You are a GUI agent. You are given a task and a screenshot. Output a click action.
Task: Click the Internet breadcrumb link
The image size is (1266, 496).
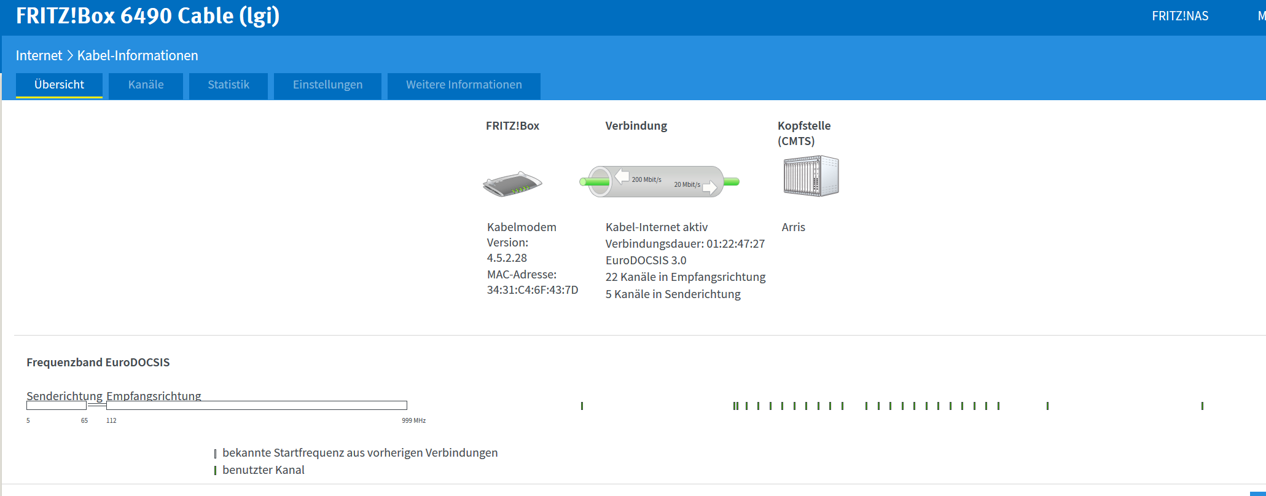(x=39, y=56)
